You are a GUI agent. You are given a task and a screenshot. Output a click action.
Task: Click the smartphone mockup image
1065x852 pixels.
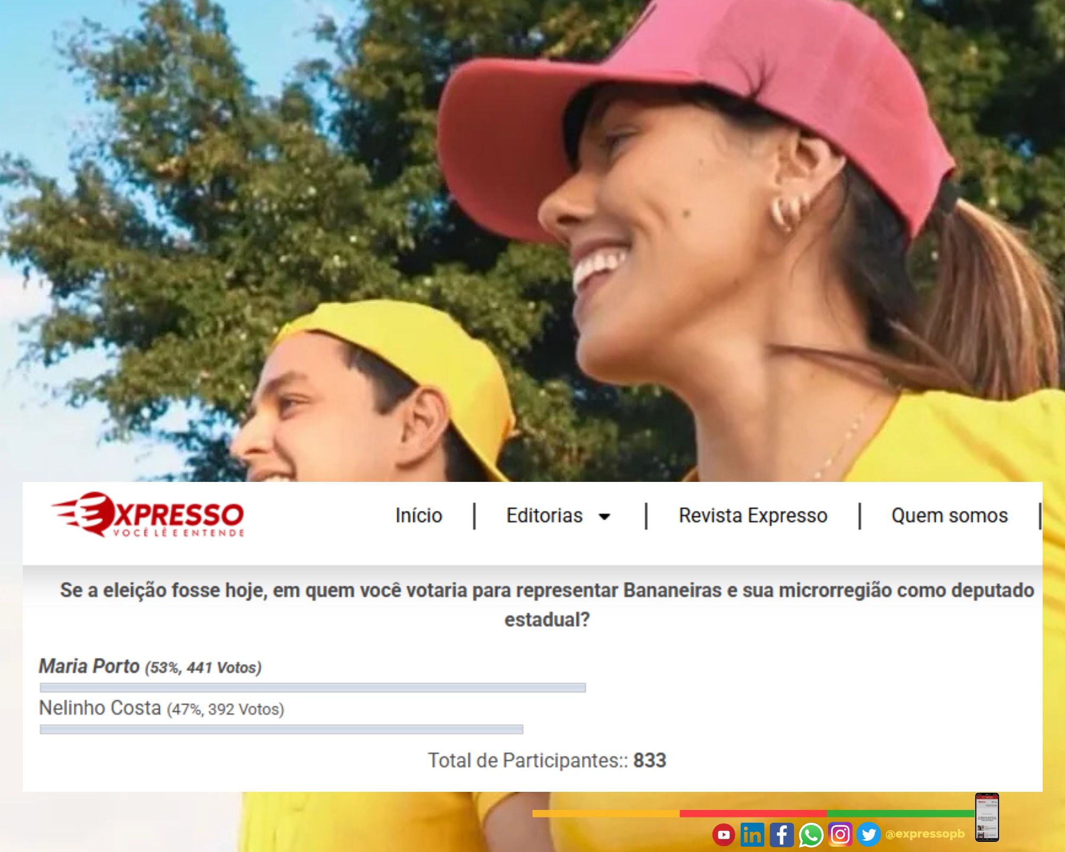(987, 817)
